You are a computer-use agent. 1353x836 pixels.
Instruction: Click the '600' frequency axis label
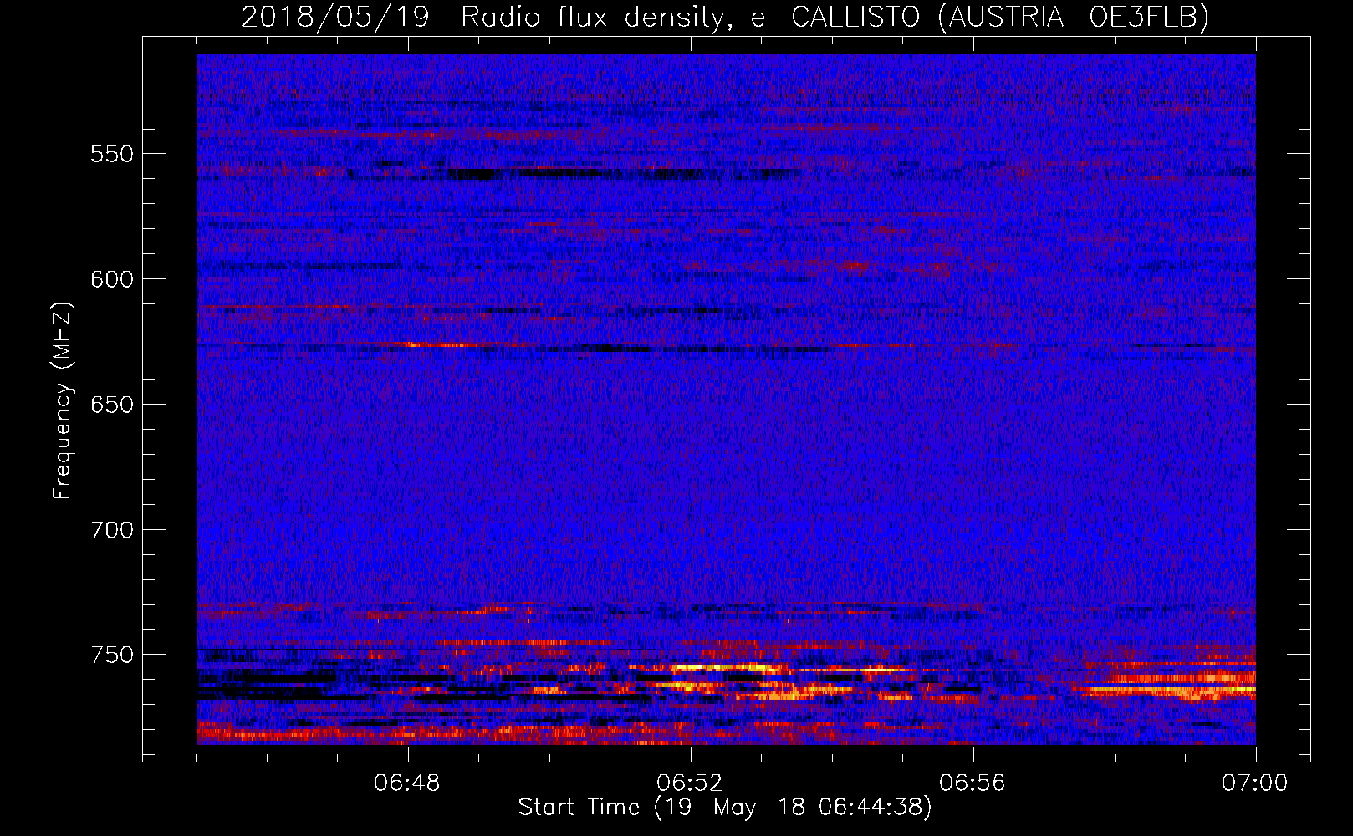[x=112, y=279]
